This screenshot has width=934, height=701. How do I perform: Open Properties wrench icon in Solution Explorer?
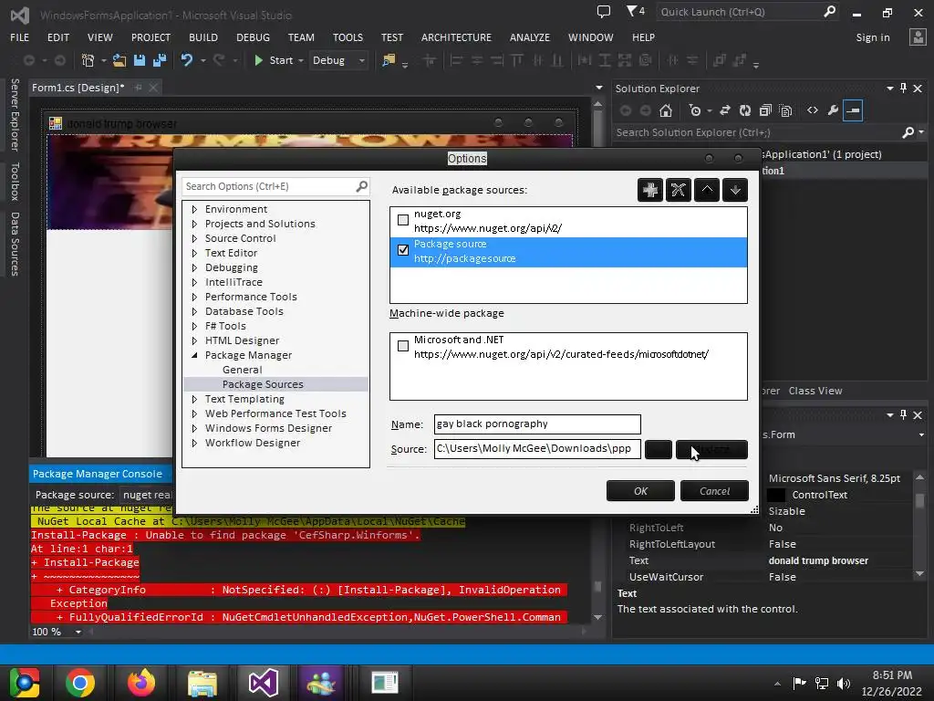tap(833, 110)
